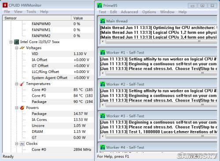Collapse the Intel Core i3/i5/i7 node
220x161 pixels.
click(11, 42)
